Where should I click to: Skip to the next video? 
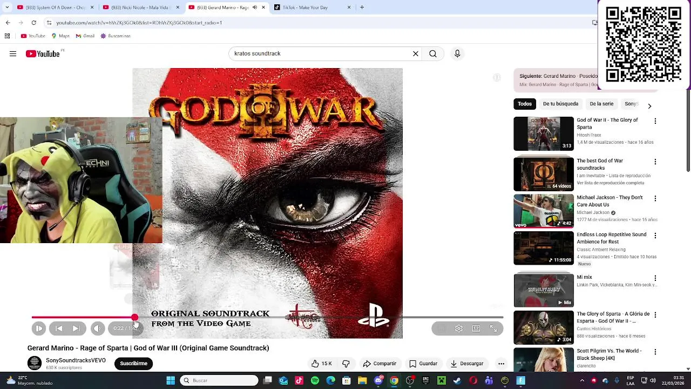76,328
